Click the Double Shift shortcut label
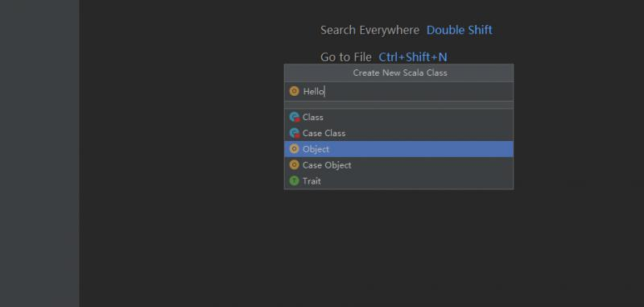This screenshot has height=307, width=644. tap(459, 30)
